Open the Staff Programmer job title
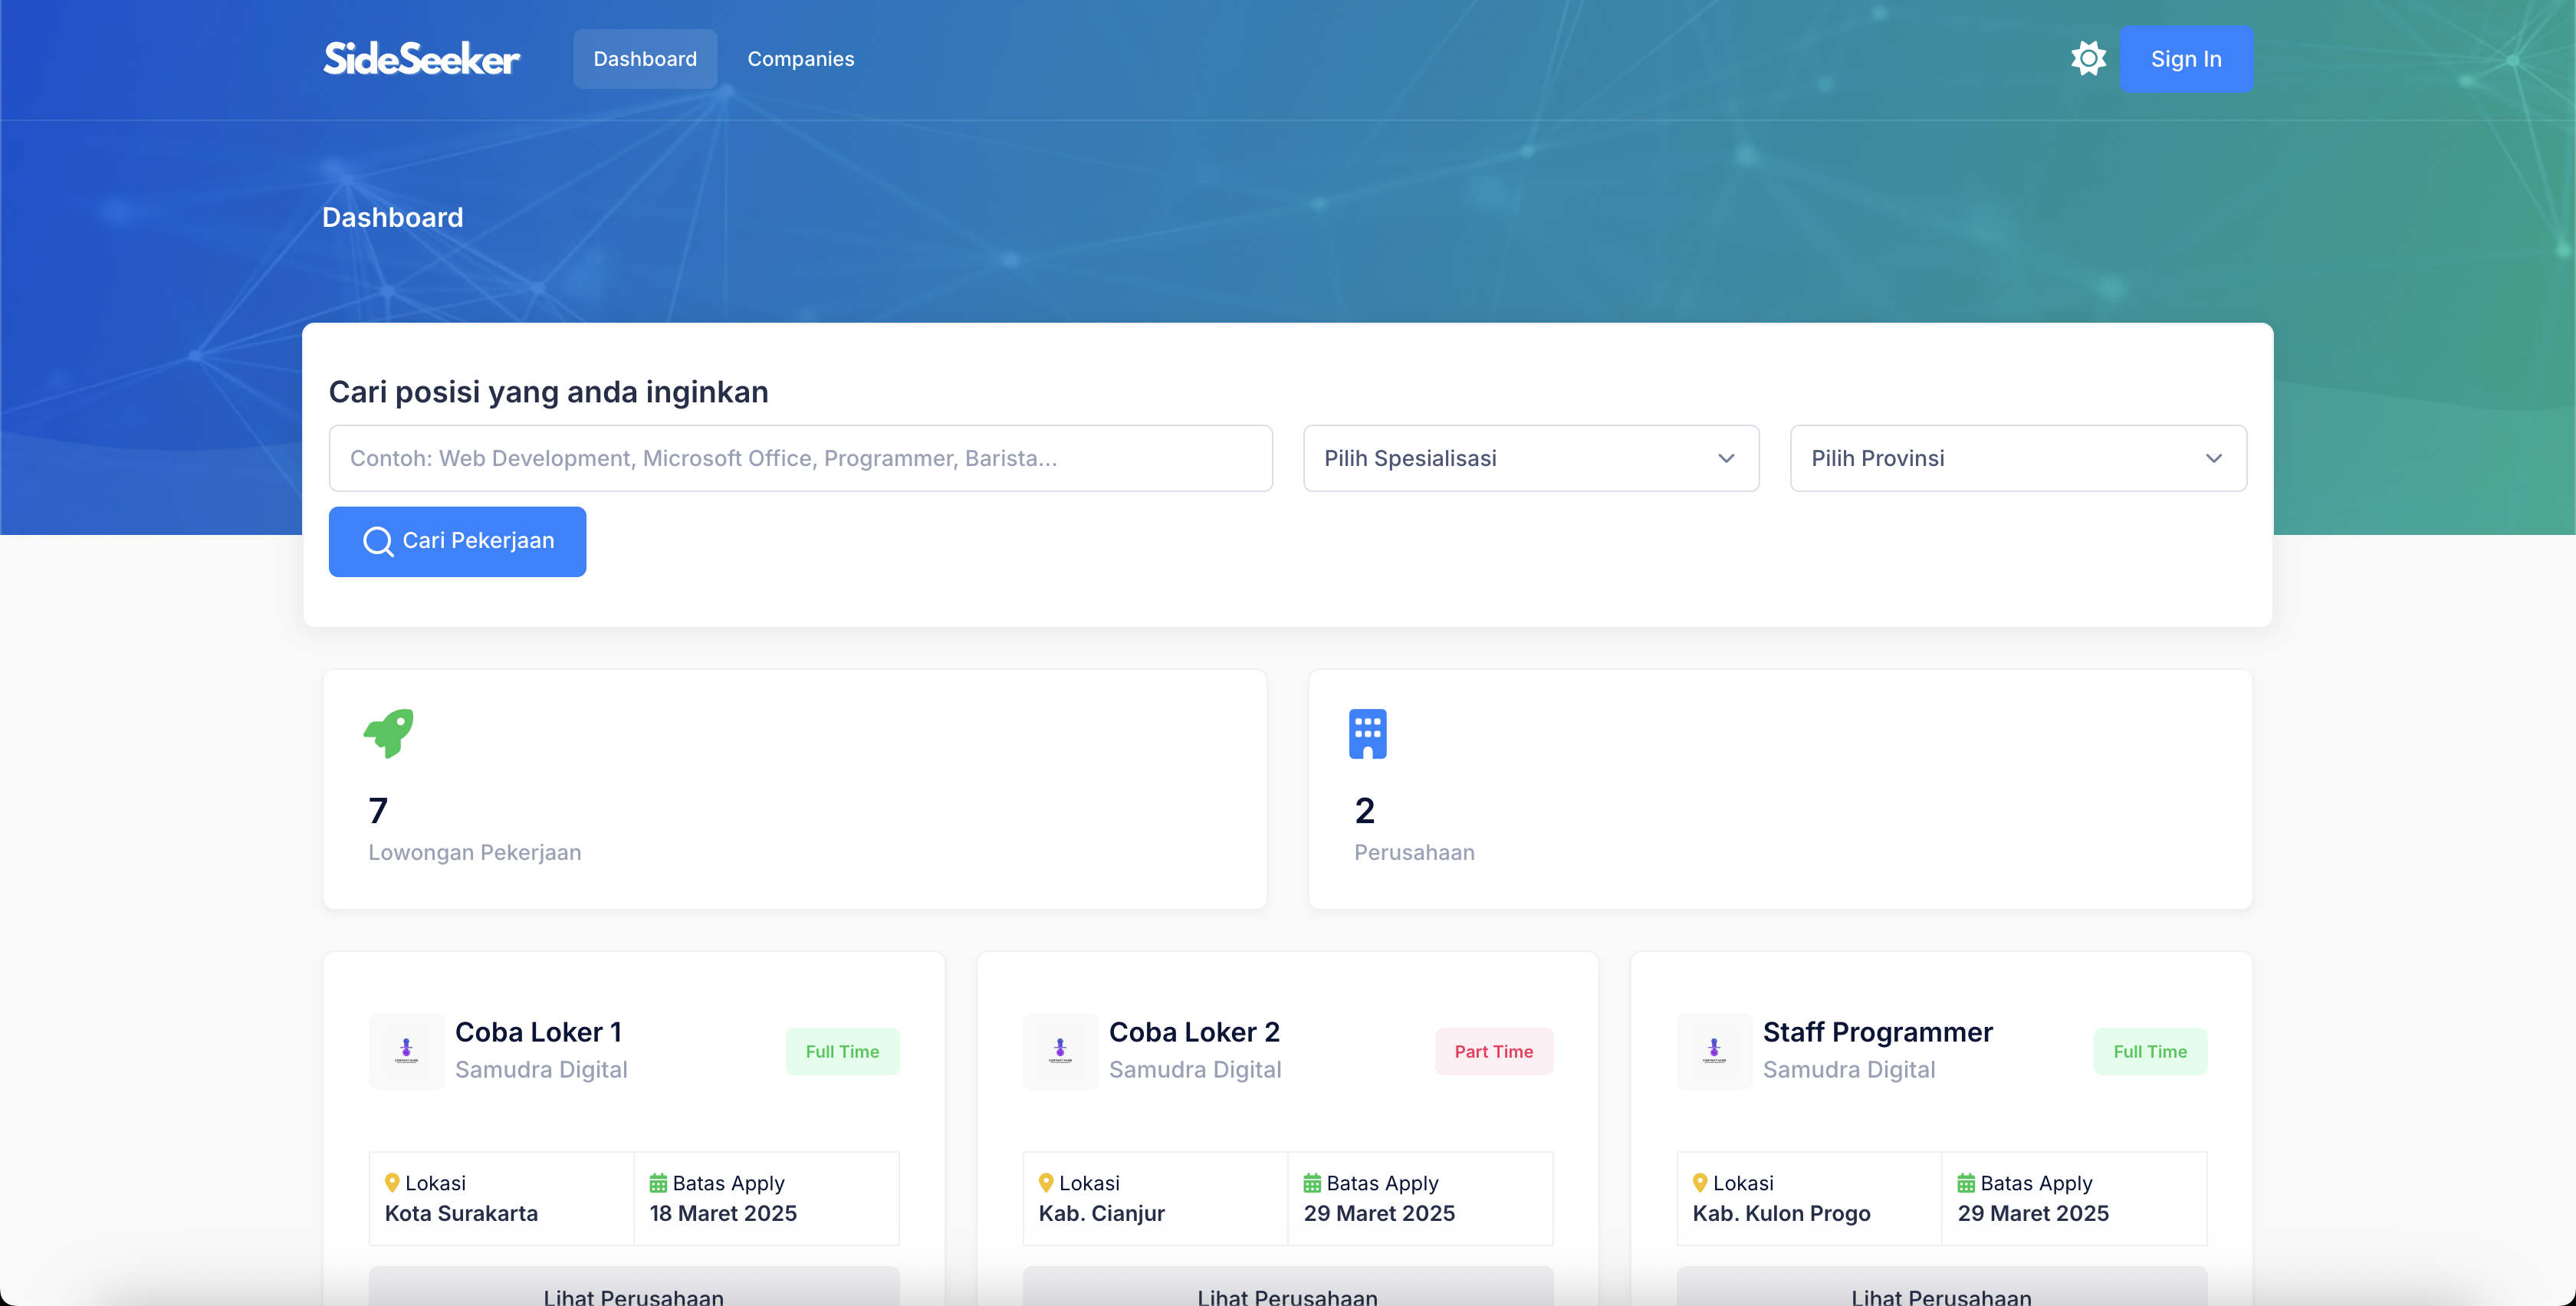 1877,1032
